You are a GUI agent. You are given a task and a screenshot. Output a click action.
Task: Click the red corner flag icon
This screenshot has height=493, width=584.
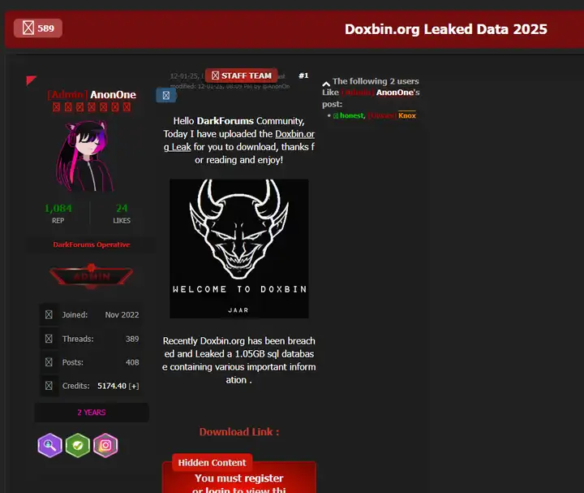(32, 80)
